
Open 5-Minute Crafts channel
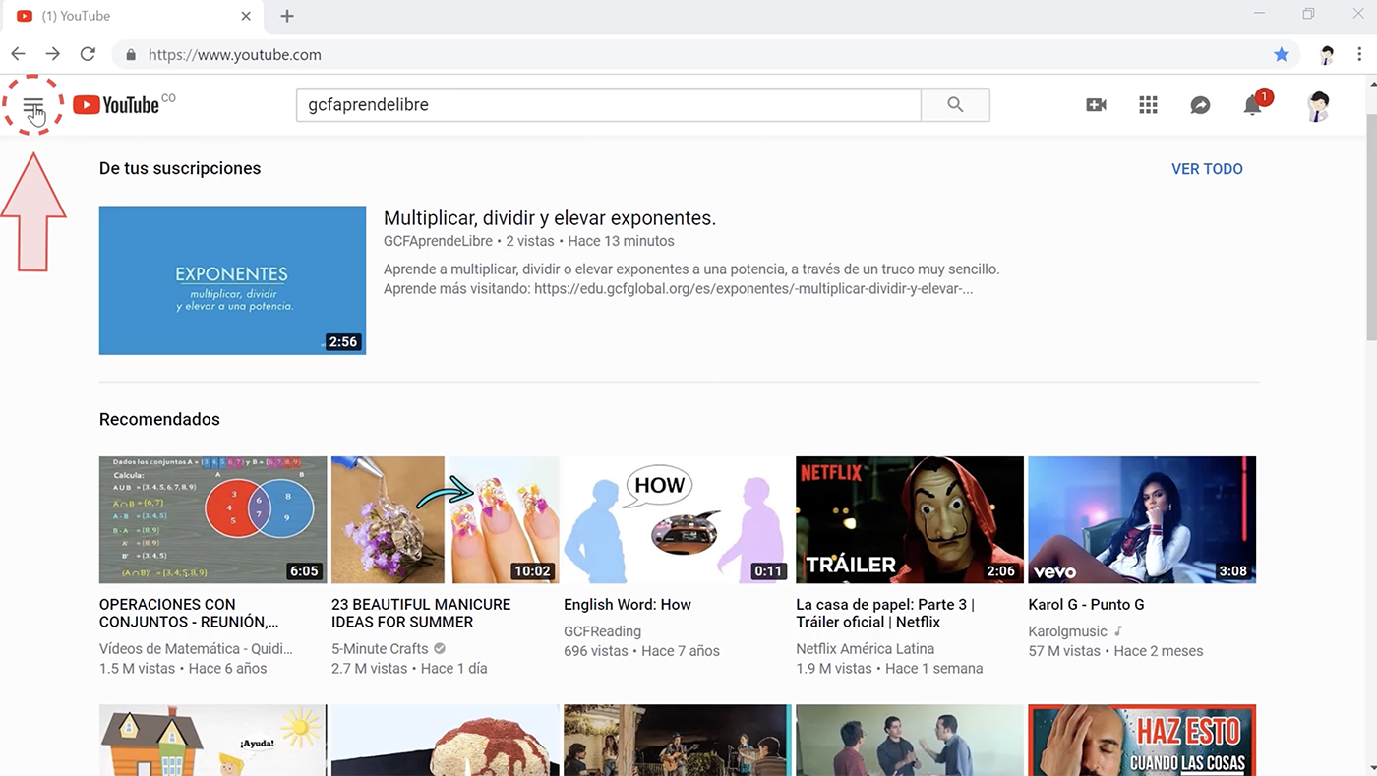point(380,649)
